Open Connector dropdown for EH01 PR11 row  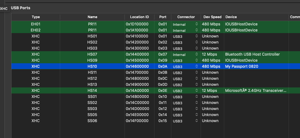[x=196, y=24]
